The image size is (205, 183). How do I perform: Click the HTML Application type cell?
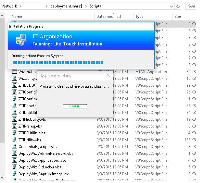pos(151,71)
